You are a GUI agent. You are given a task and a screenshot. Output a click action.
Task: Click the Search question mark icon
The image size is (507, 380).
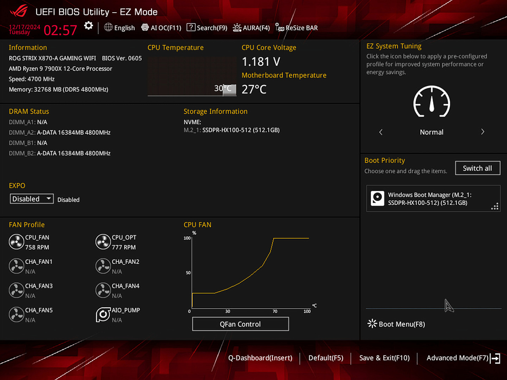point(191,27)
